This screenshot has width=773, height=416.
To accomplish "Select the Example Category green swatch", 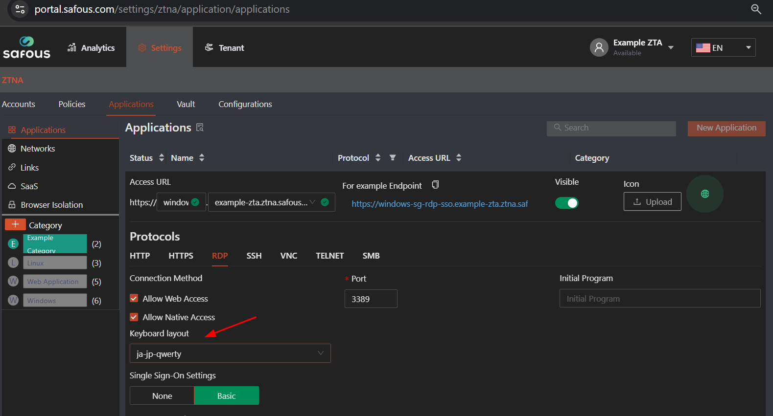I will [x=55, y=243].
